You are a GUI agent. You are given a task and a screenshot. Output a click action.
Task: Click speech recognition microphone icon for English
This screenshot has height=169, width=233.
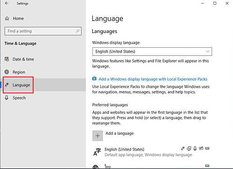coord(195,148)
